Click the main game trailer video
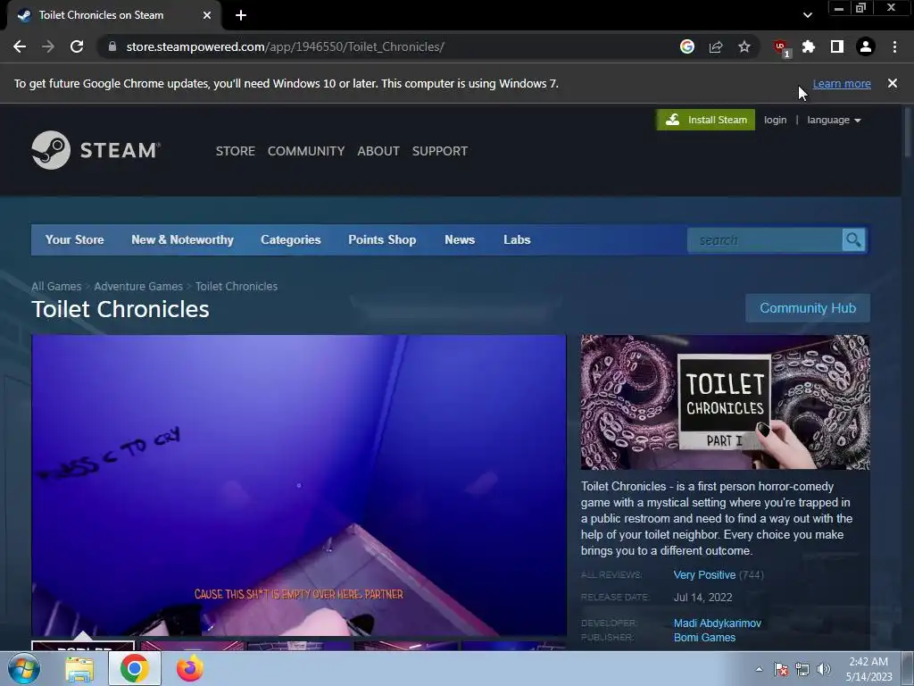The image size is (914, 686). pyautogui.click(x=299, y=485)
